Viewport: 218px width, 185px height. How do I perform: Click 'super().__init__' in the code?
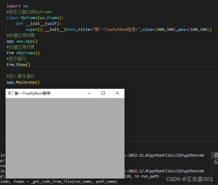tap(45, 30)
